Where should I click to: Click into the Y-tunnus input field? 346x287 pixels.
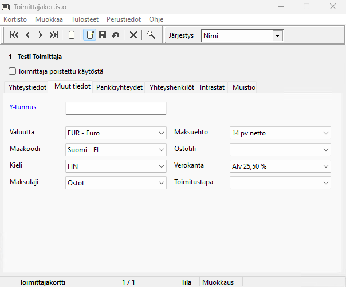116,108
